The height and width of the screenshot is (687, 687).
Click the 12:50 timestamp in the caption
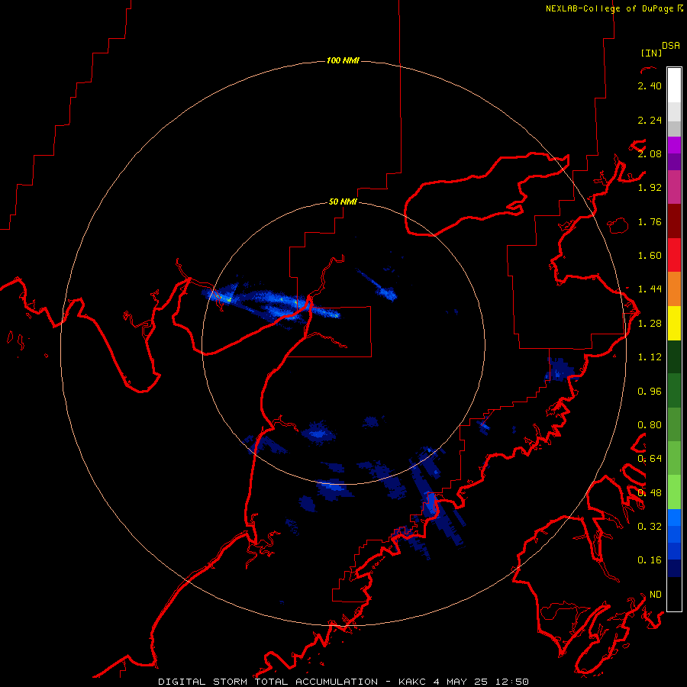[x=511, y=682]
